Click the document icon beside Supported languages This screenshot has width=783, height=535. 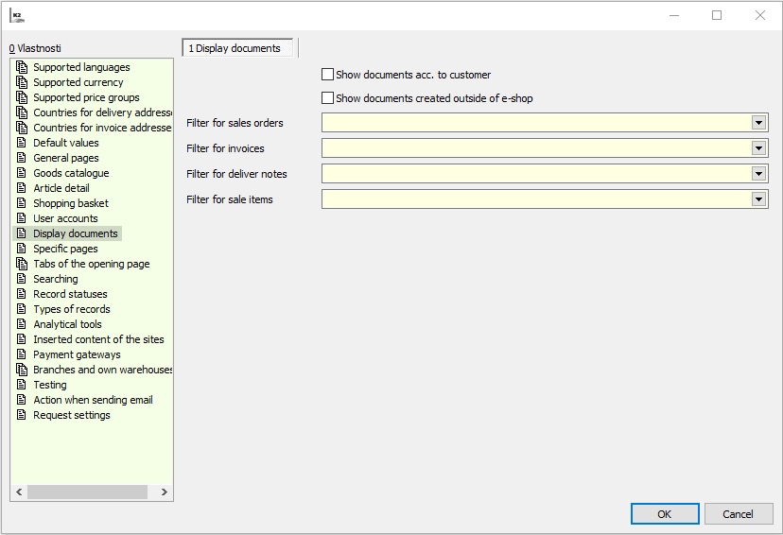pos(22,67)
